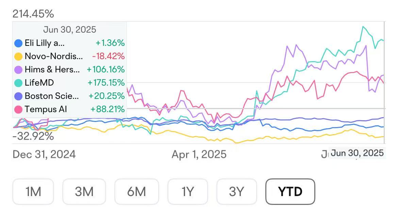Switch chart to 3M range
Screen dimensions: 398x211
pos(84,192)
